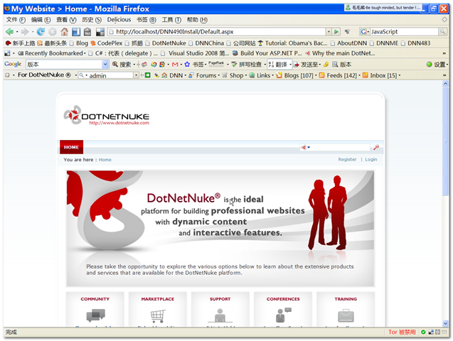Click the DotNetNuke logo on the page
Viewport: 453px width, 341px height.
click(x=107, y=115)
